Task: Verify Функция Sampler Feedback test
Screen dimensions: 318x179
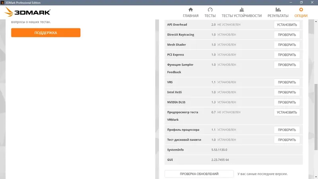Action: coord(287,65)
